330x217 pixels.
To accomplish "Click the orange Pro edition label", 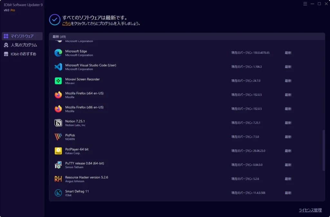I will pyautogui.click(x=13, y=10).
